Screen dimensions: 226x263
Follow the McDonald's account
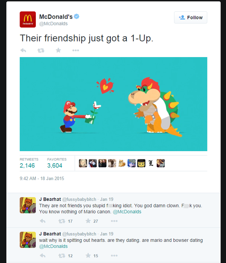191,17
